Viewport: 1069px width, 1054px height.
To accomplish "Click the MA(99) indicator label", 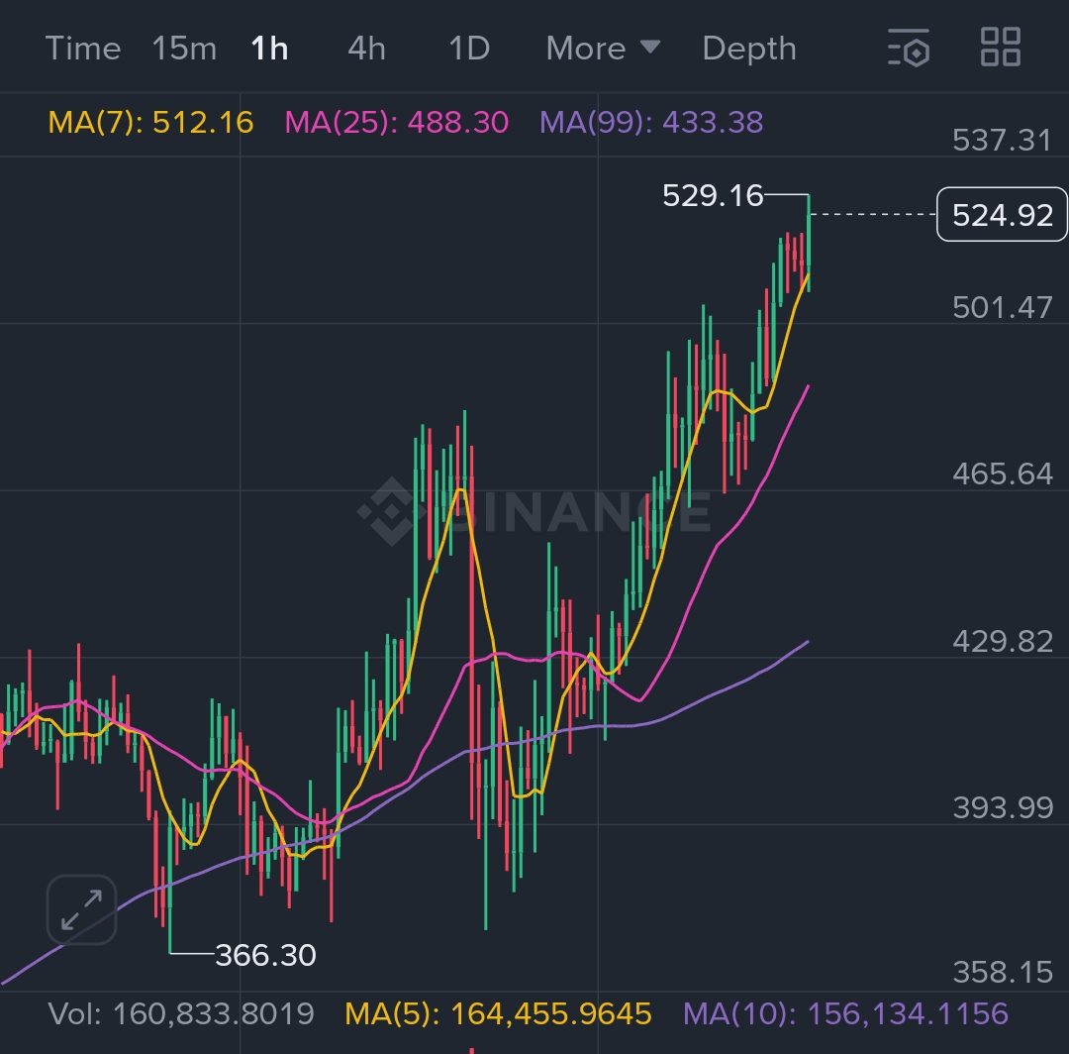I will tap(650, 123).
